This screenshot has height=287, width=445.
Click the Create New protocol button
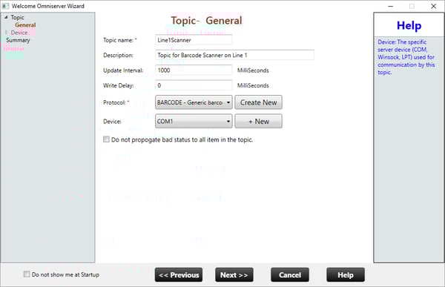(258, 102)
